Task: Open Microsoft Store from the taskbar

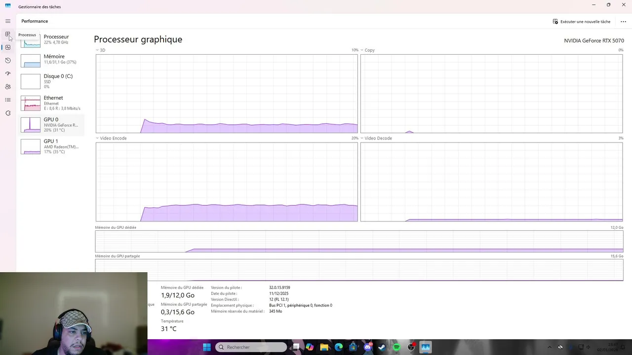Action: click(353, 347)
